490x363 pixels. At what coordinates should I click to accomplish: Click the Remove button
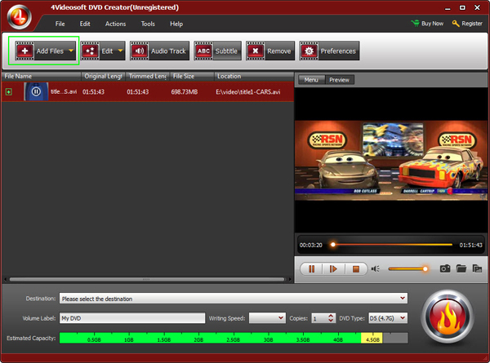(x=270, y=51)
